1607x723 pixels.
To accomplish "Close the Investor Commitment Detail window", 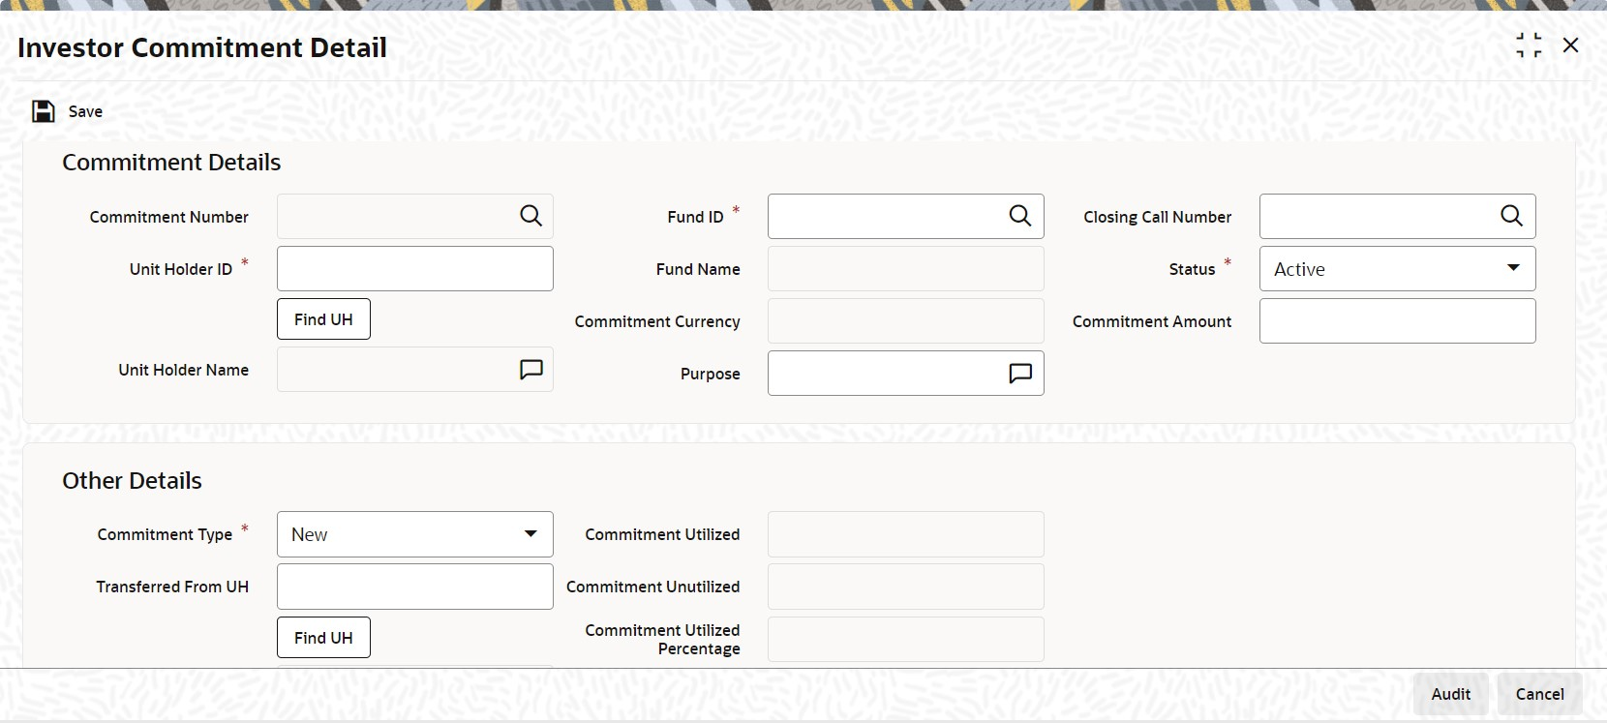I will (x=1571, y=45).
